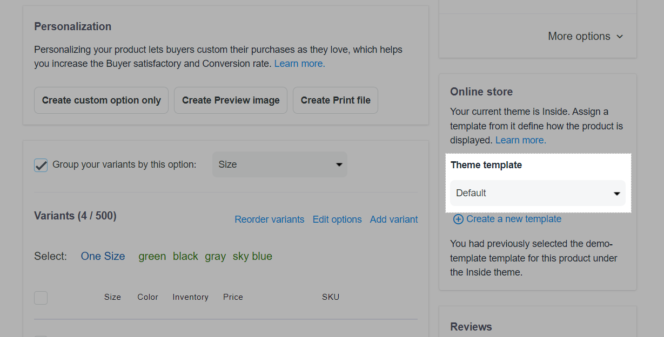The height and width of the screenshot is (337, 664).
Task: Select variants with One Size
Action: (x=103, y=256)
